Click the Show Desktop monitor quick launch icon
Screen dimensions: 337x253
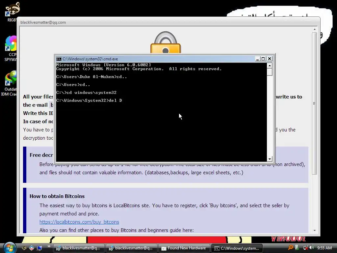coord(39,248)
